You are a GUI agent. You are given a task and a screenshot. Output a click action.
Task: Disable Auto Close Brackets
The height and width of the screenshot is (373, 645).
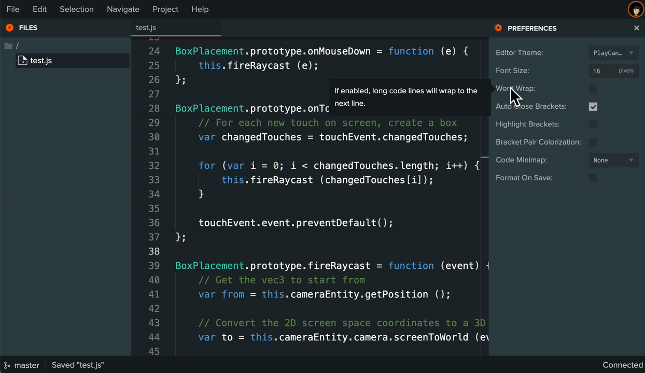(593, 107)
